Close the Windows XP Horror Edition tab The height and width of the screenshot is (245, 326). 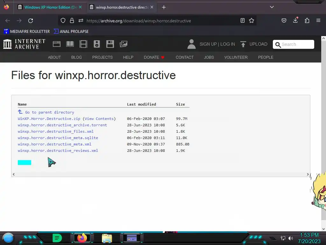[80, 7]
